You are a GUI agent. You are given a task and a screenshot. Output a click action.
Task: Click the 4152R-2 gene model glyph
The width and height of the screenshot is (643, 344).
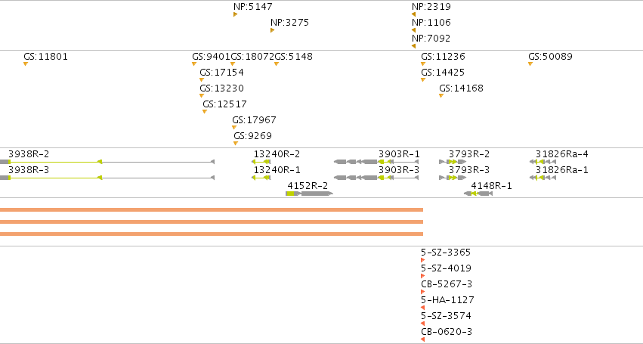coord(309,194)
